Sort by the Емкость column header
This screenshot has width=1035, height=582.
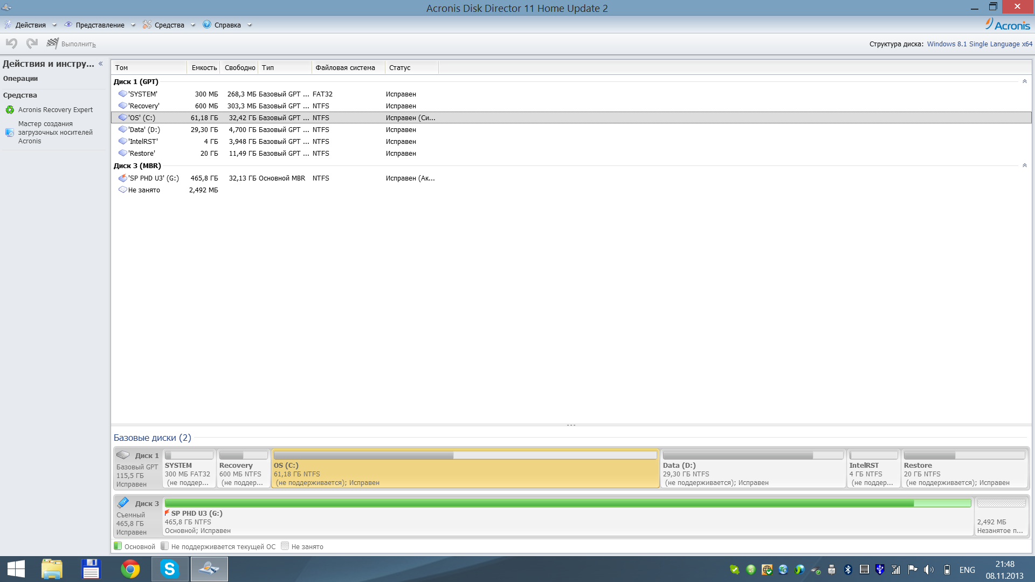(204, 67)
